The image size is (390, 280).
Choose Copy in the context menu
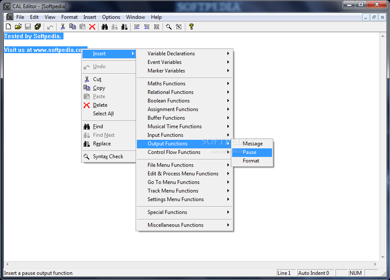click(109, 88)
